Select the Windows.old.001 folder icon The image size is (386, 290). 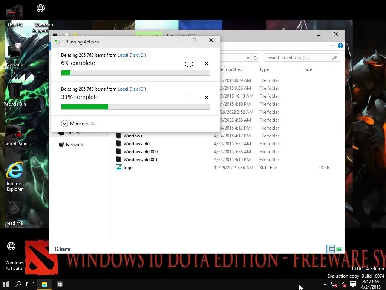[x=119, y=159]
